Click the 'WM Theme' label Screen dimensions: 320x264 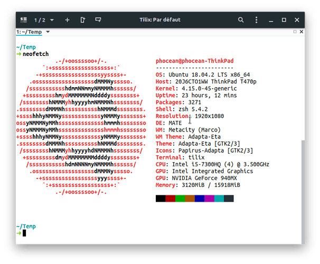coord(168,137)
